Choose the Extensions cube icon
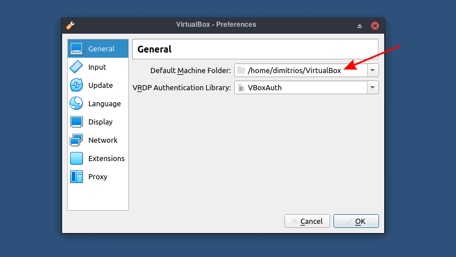This screenshot has height=257, width=456. pos(76,158)
